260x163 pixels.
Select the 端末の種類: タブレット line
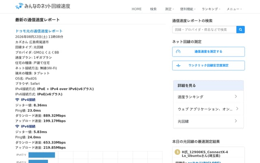click(32, 73)
